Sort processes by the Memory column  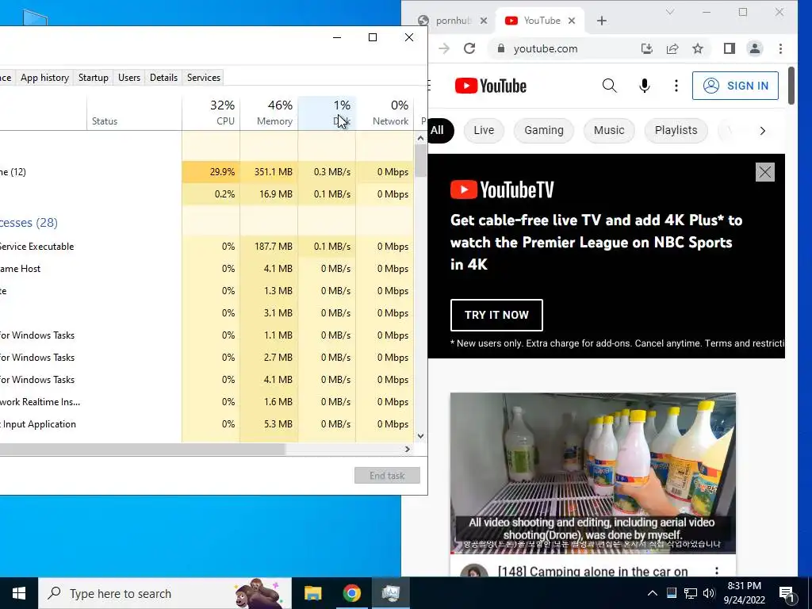coord(269,113)
